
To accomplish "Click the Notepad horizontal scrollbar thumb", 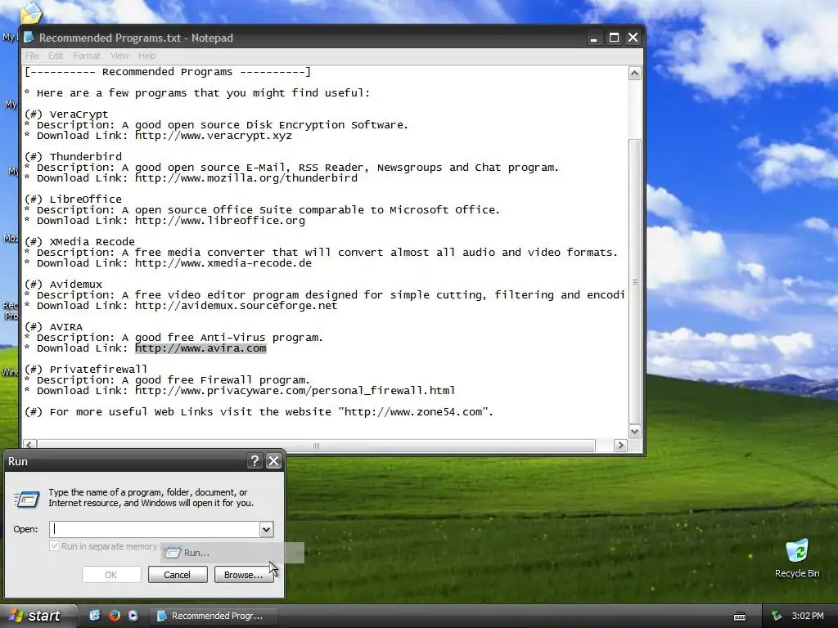I will point(316,445).
